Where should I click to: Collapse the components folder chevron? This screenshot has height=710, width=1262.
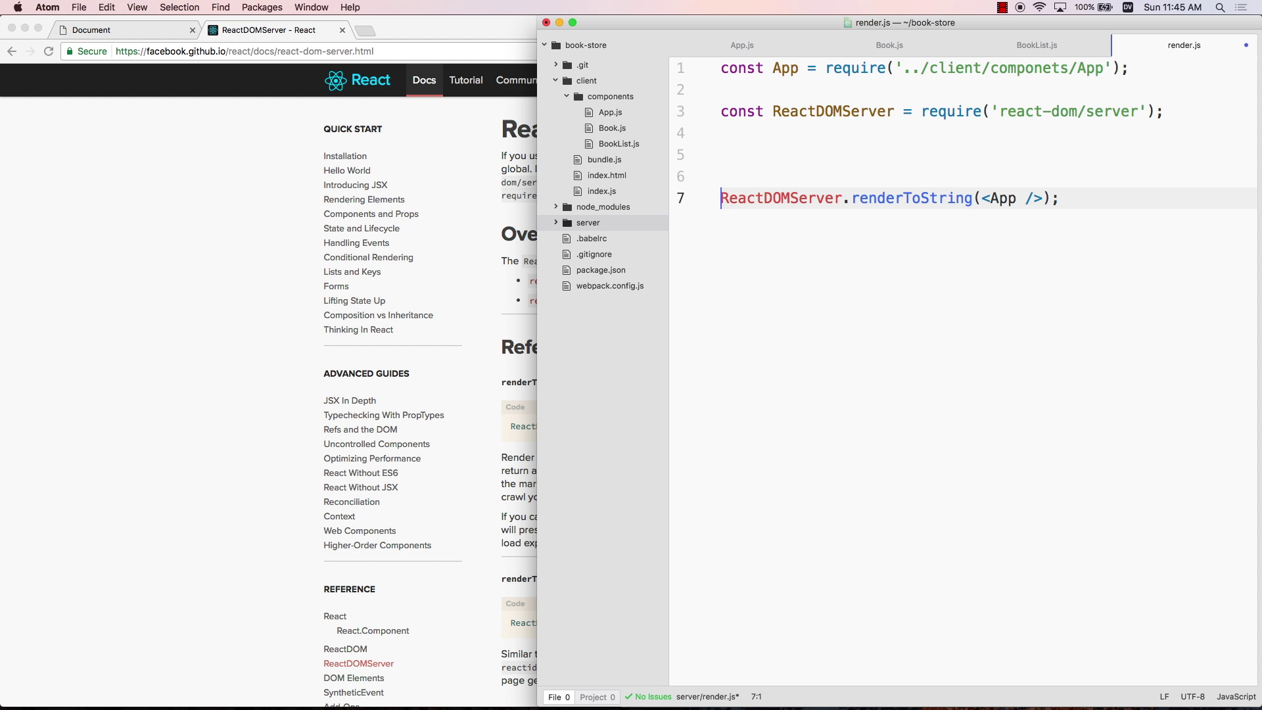coord(567,96)
